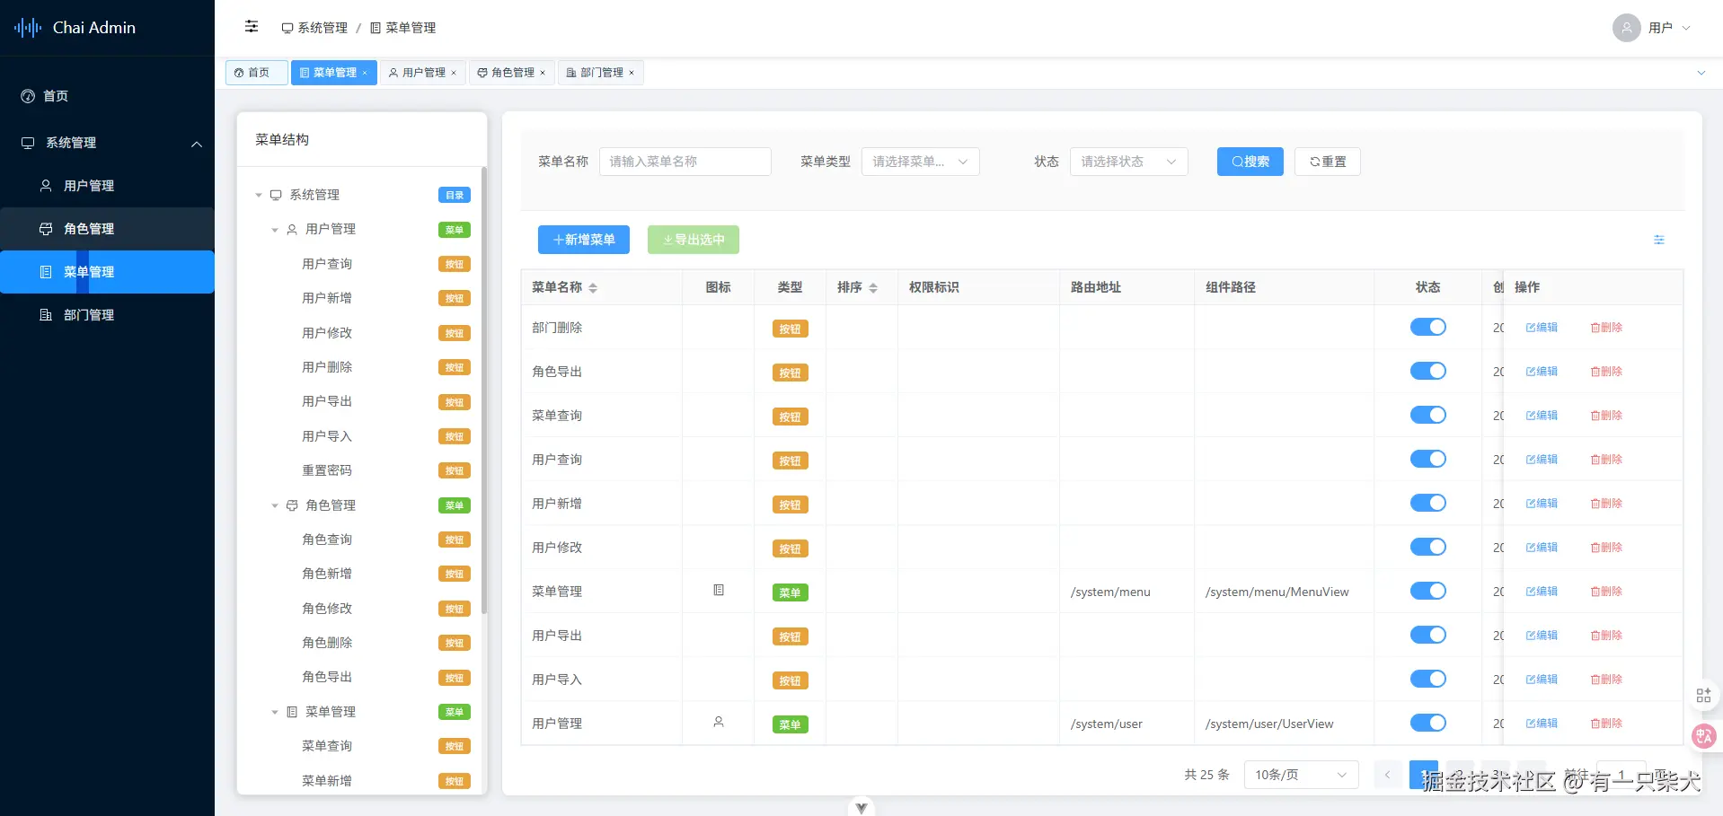Viewport: 1723px width, 816px height.
Task: Click 编辑 for 用户管理 table row
Action: [1542, 724]
